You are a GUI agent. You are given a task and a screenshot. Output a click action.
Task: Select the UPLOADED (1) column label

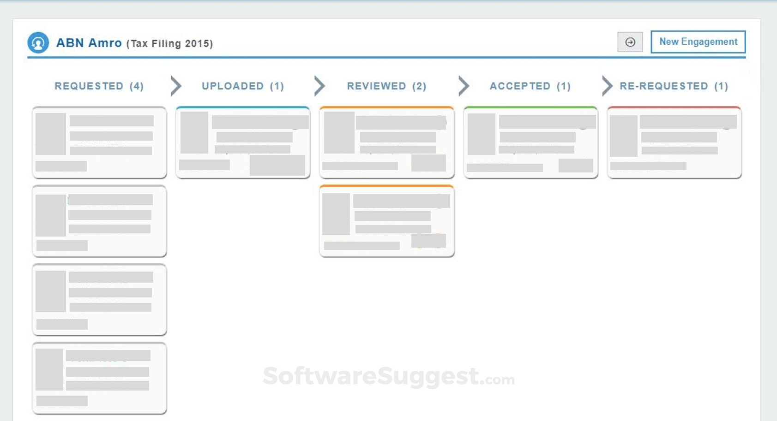point(242,86)
